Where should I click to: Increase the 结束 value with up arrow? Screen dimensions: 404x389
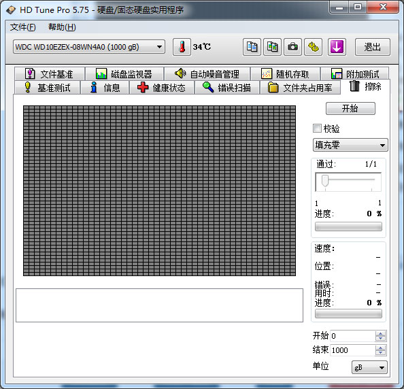pyautogui.click(x=381, y=348)
